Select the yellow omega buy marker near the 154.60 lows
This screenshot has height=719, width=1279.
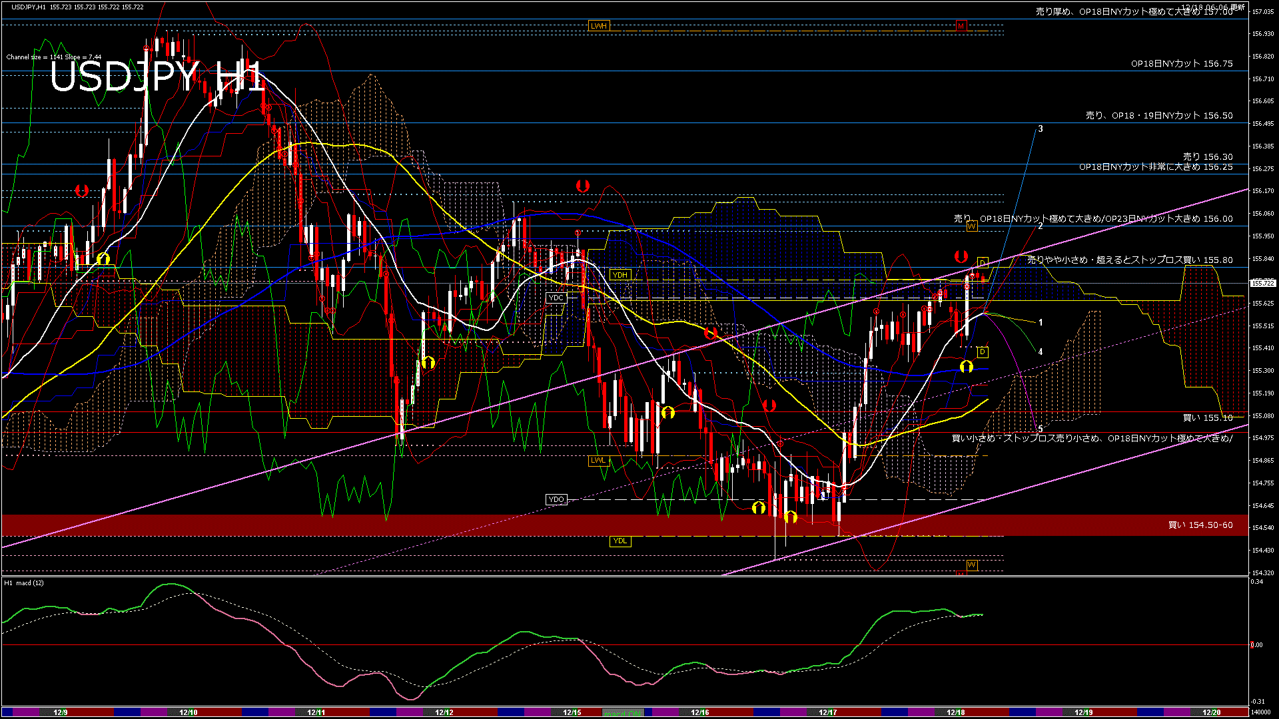click(791, 516)
